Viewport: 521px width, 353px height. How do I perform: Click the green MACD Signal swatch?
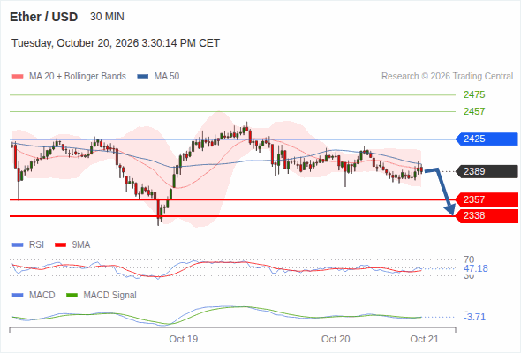pos(72,296)
